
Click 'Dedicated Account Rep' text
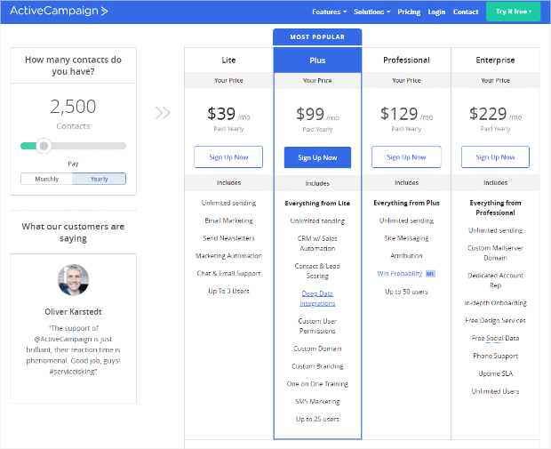(x=495, y=281)
